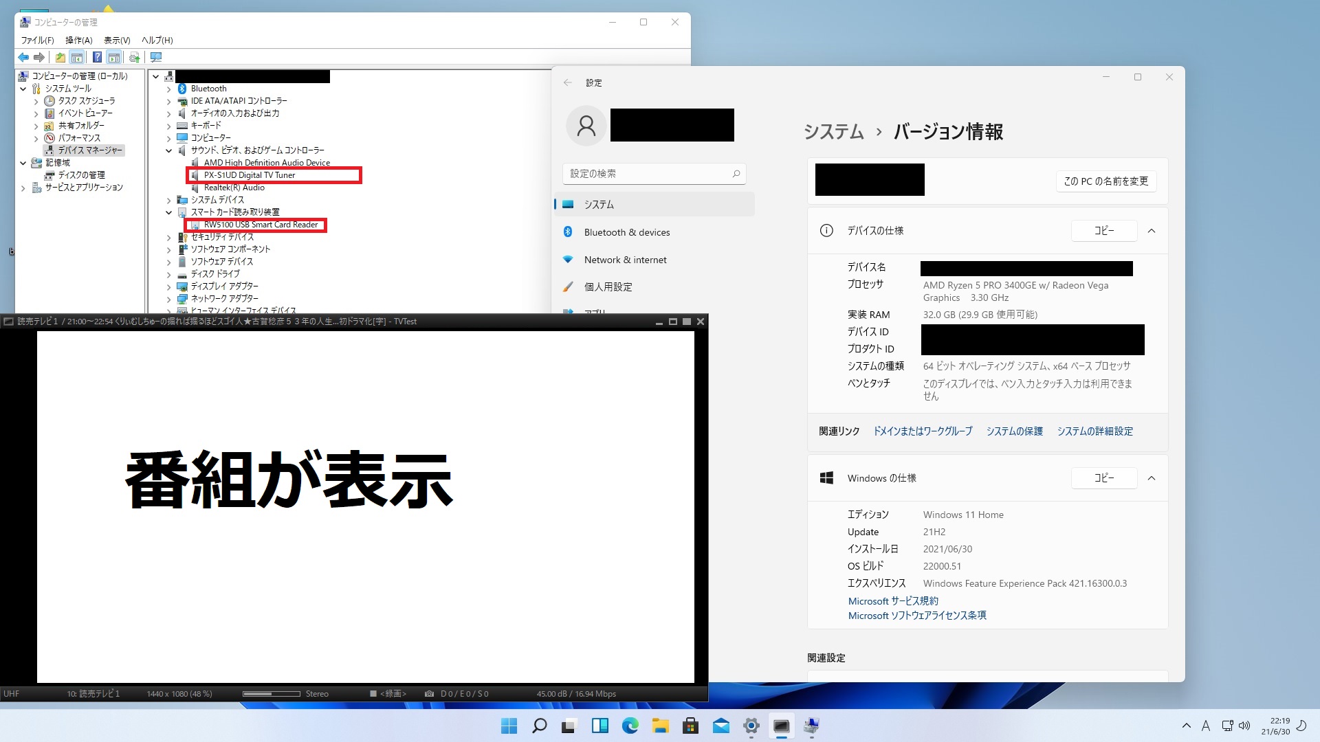The width and height of the screenshot is (1320, 742).
Task: Click the Windows Start button
Action: coord(509,726)
